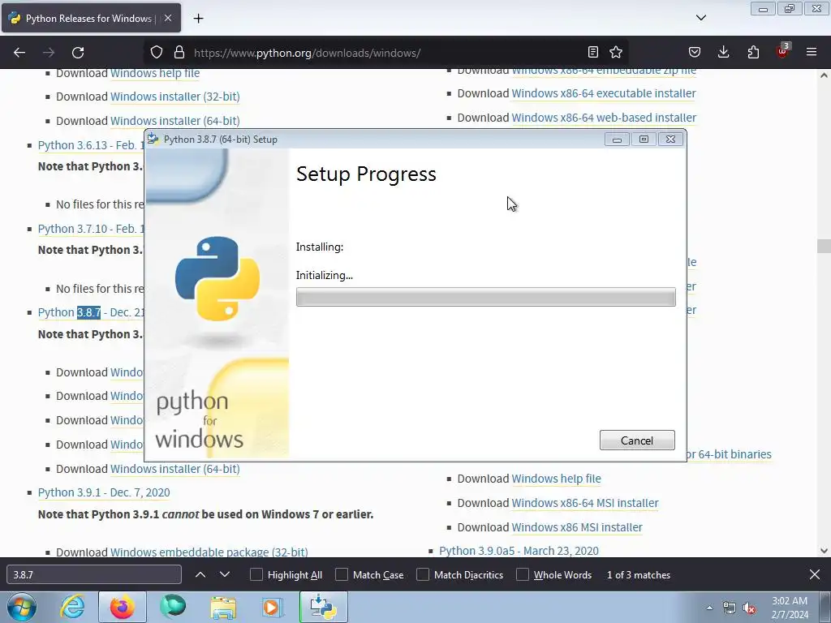Click the address bar URL field

tap(387, 53)
